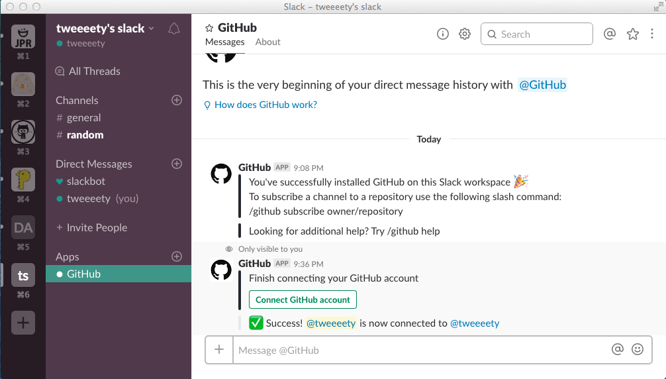Click the Search field

tap(536, 34)
